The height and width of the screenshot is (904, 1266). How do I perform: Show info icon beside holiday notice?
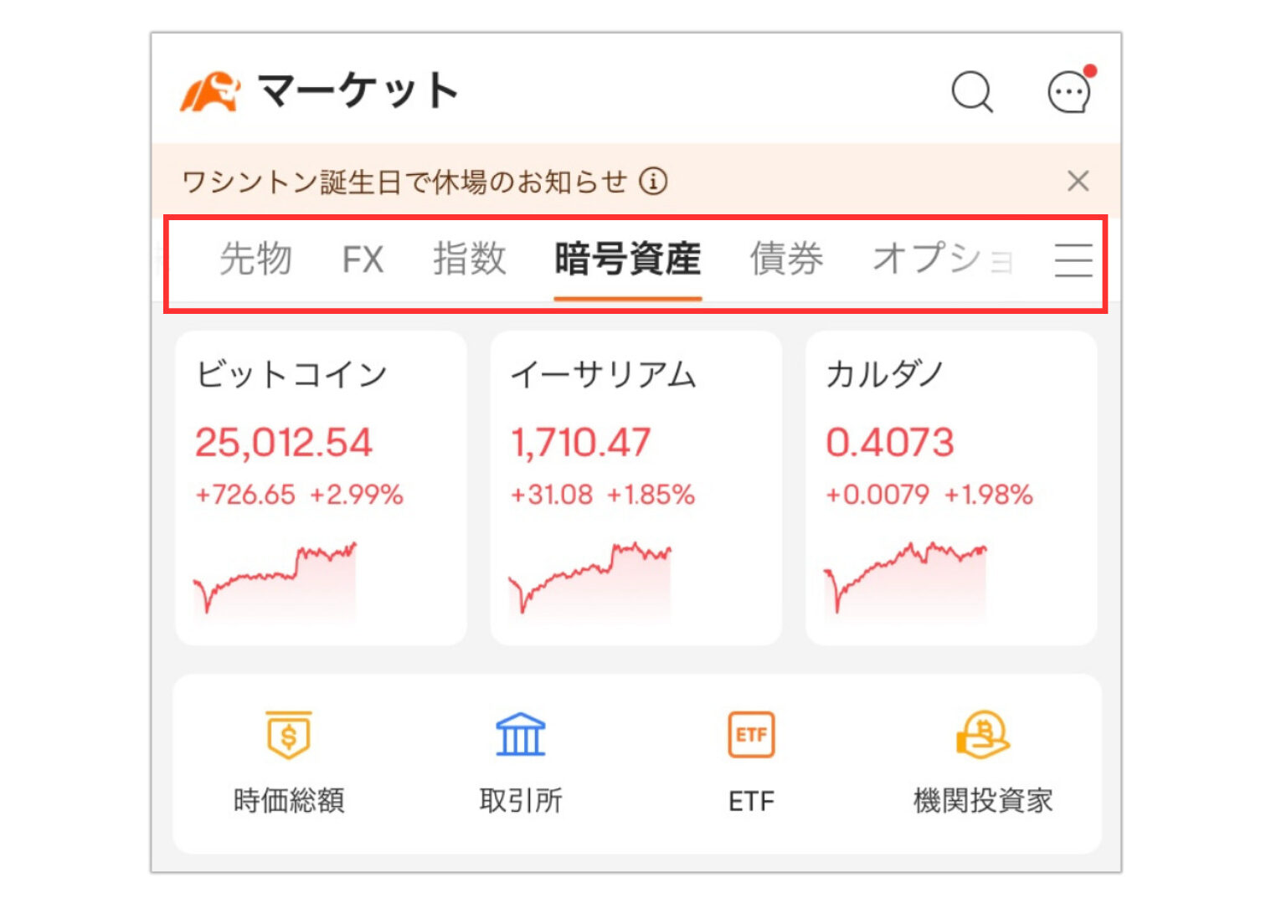point(654,181)
